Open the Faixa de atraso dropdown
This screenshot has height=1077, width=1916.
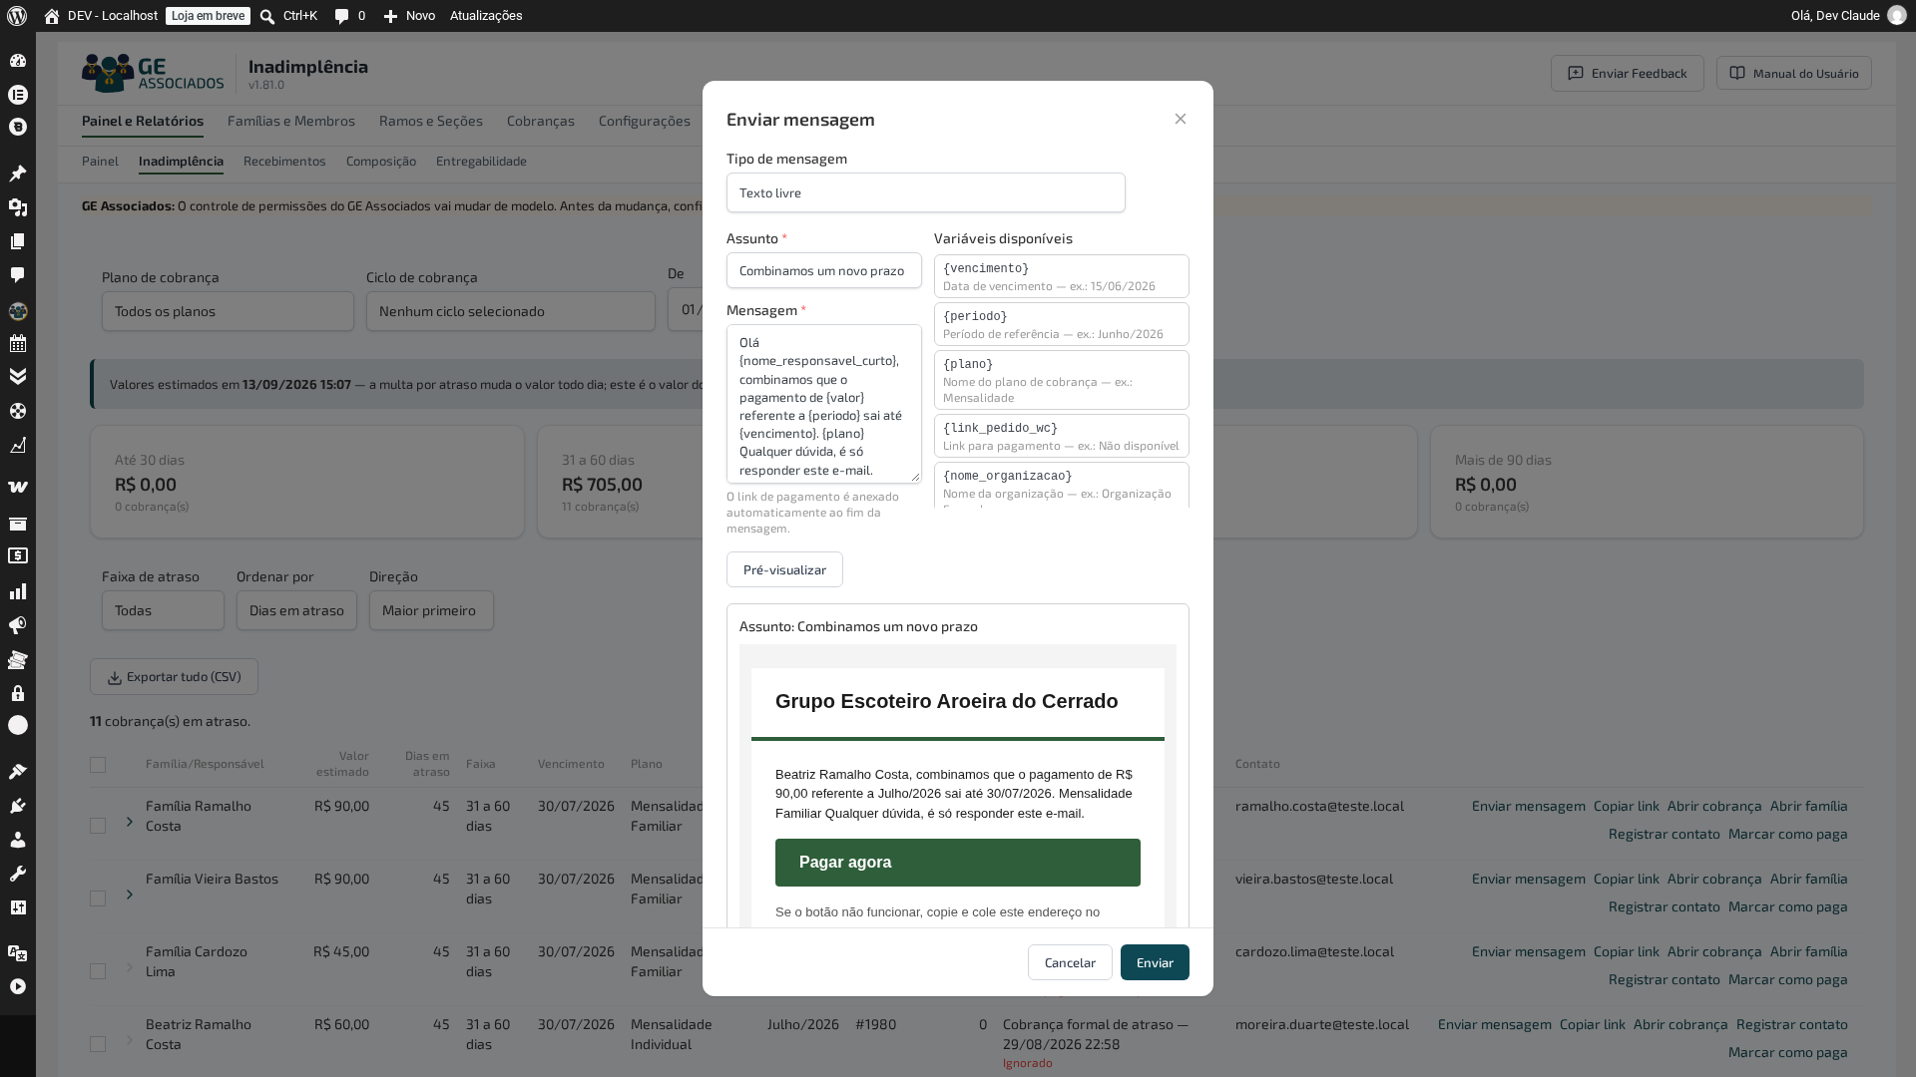point(163,610)
